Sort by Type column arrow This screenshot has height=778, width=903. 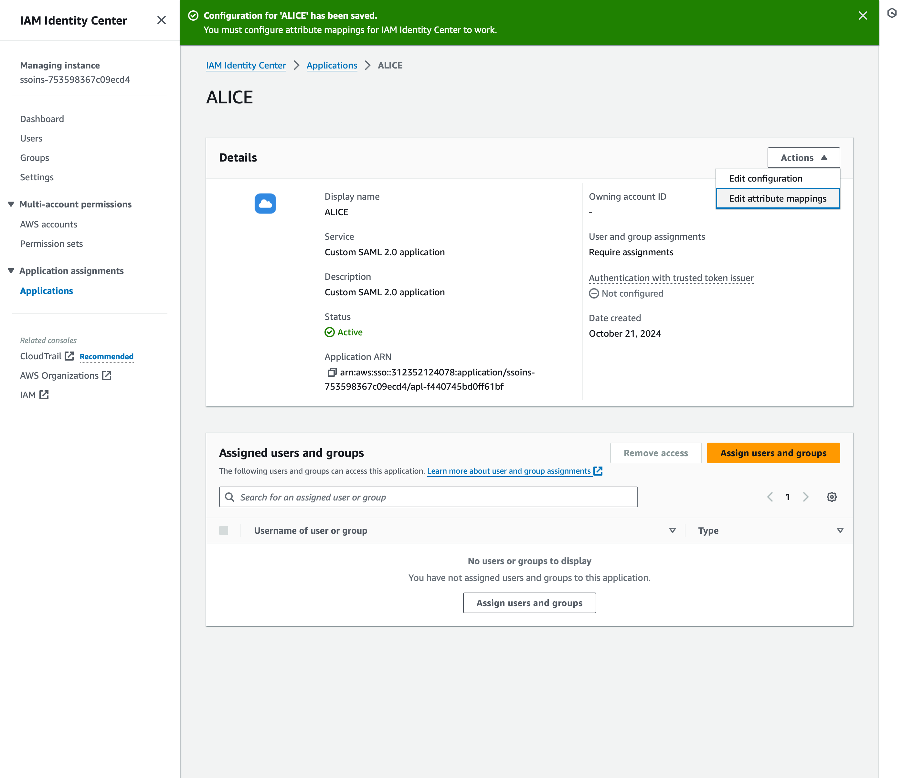pos(840,531)
